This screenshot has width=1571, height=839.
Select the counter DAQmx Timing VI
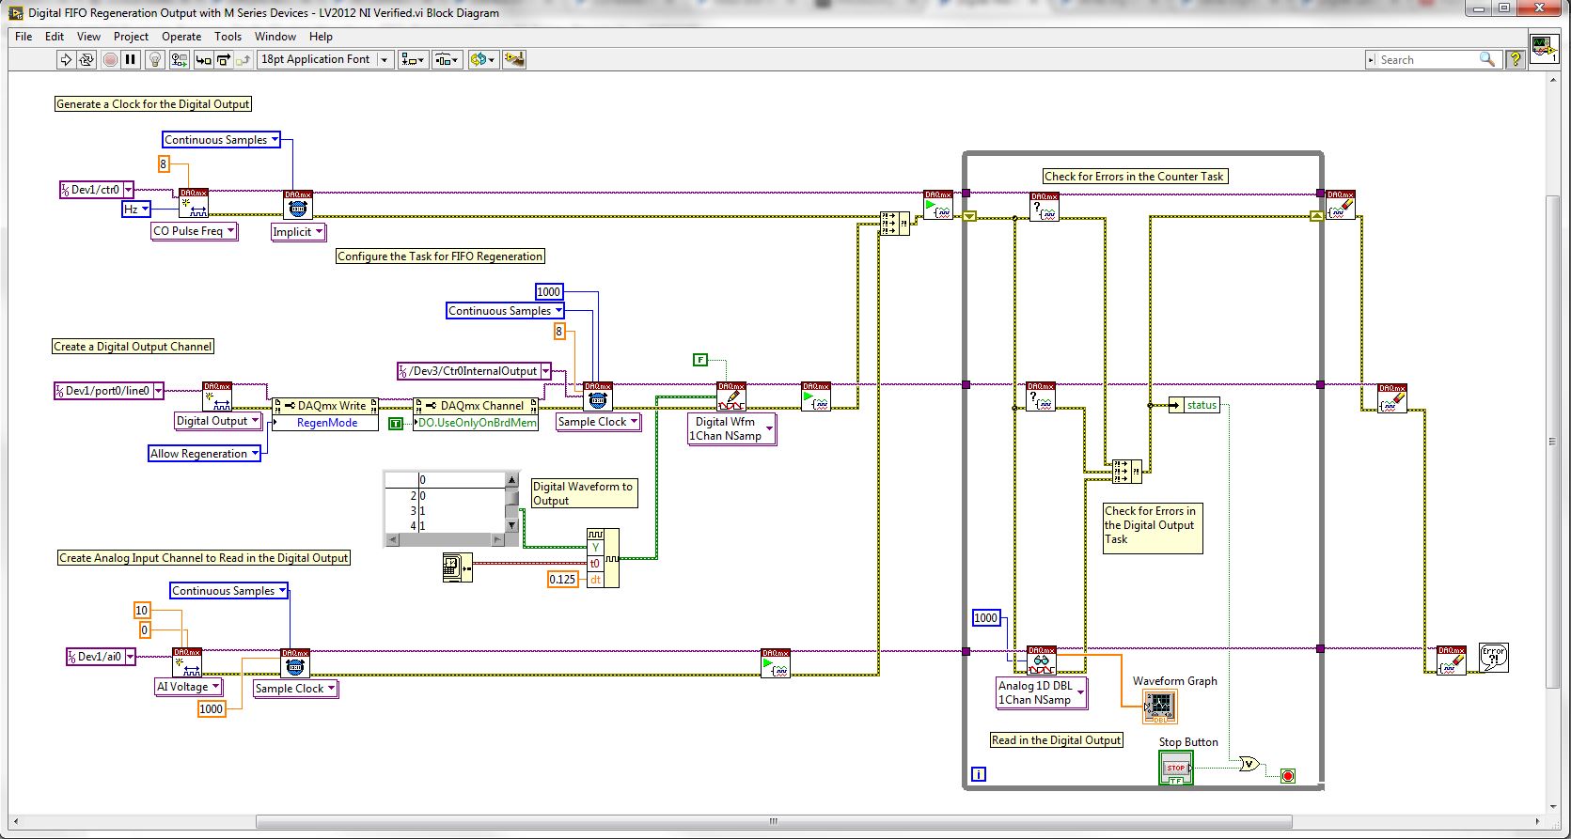(x=298, y=206)
